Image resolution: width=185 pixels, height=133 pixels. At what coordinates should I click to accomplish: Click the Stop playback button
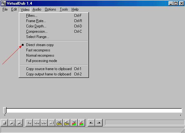coord(4,123)
